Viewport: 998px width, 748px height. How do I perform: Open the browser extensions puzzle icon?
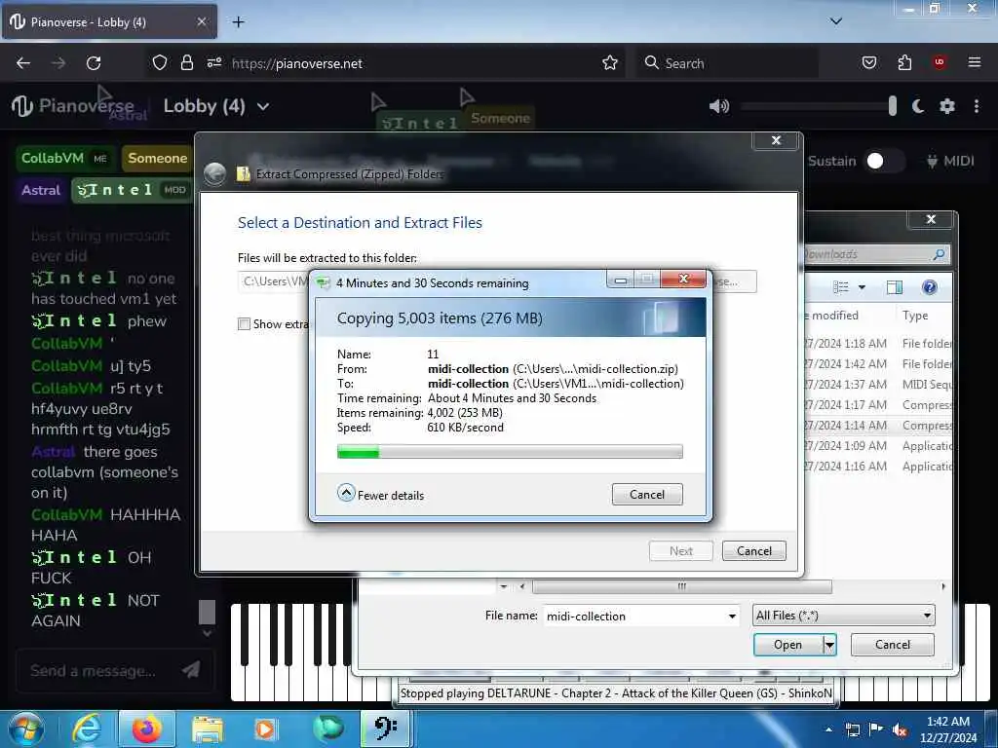click(904, 63)
